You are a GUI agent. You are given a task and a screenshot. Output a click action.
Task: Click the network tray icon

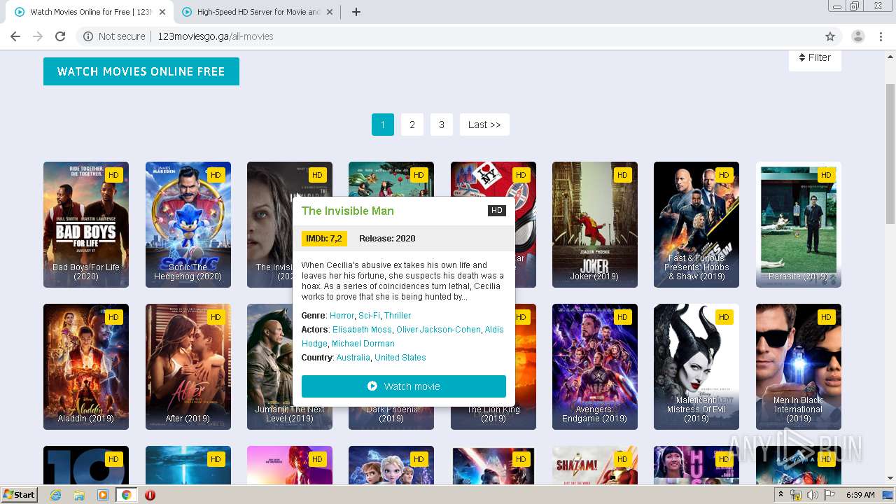796,495
